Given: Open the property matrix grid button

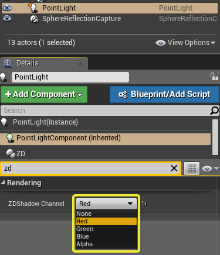Looking at the screenshot, I should pyautogui.click(x=192, y=168).
